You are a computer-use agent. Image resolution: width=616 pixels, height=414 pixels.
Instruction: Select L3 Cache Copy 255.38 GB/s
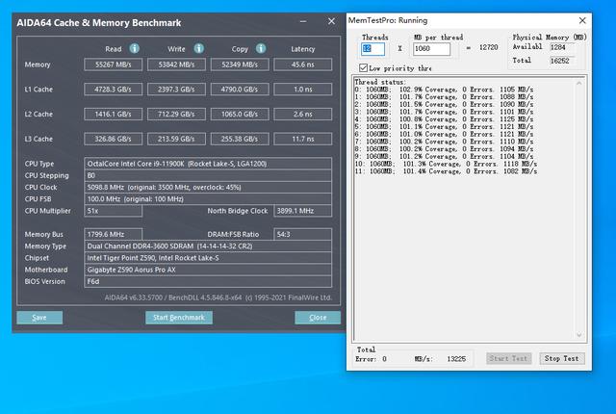point(240,139)
